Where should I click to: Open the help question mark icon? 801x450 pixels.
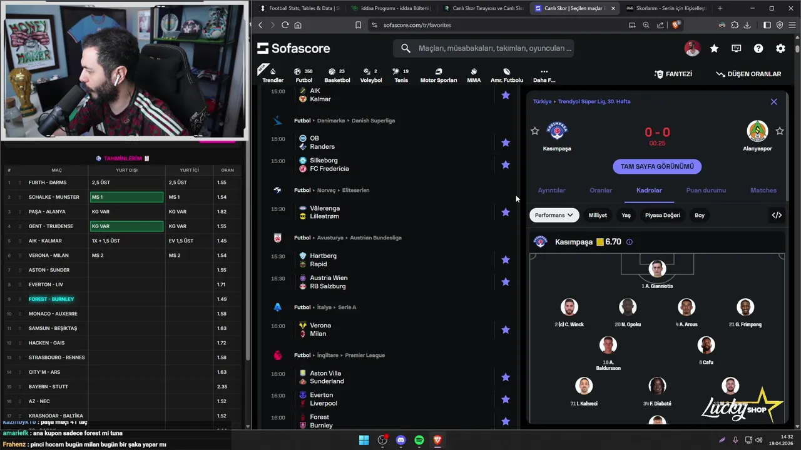(758, 48)
